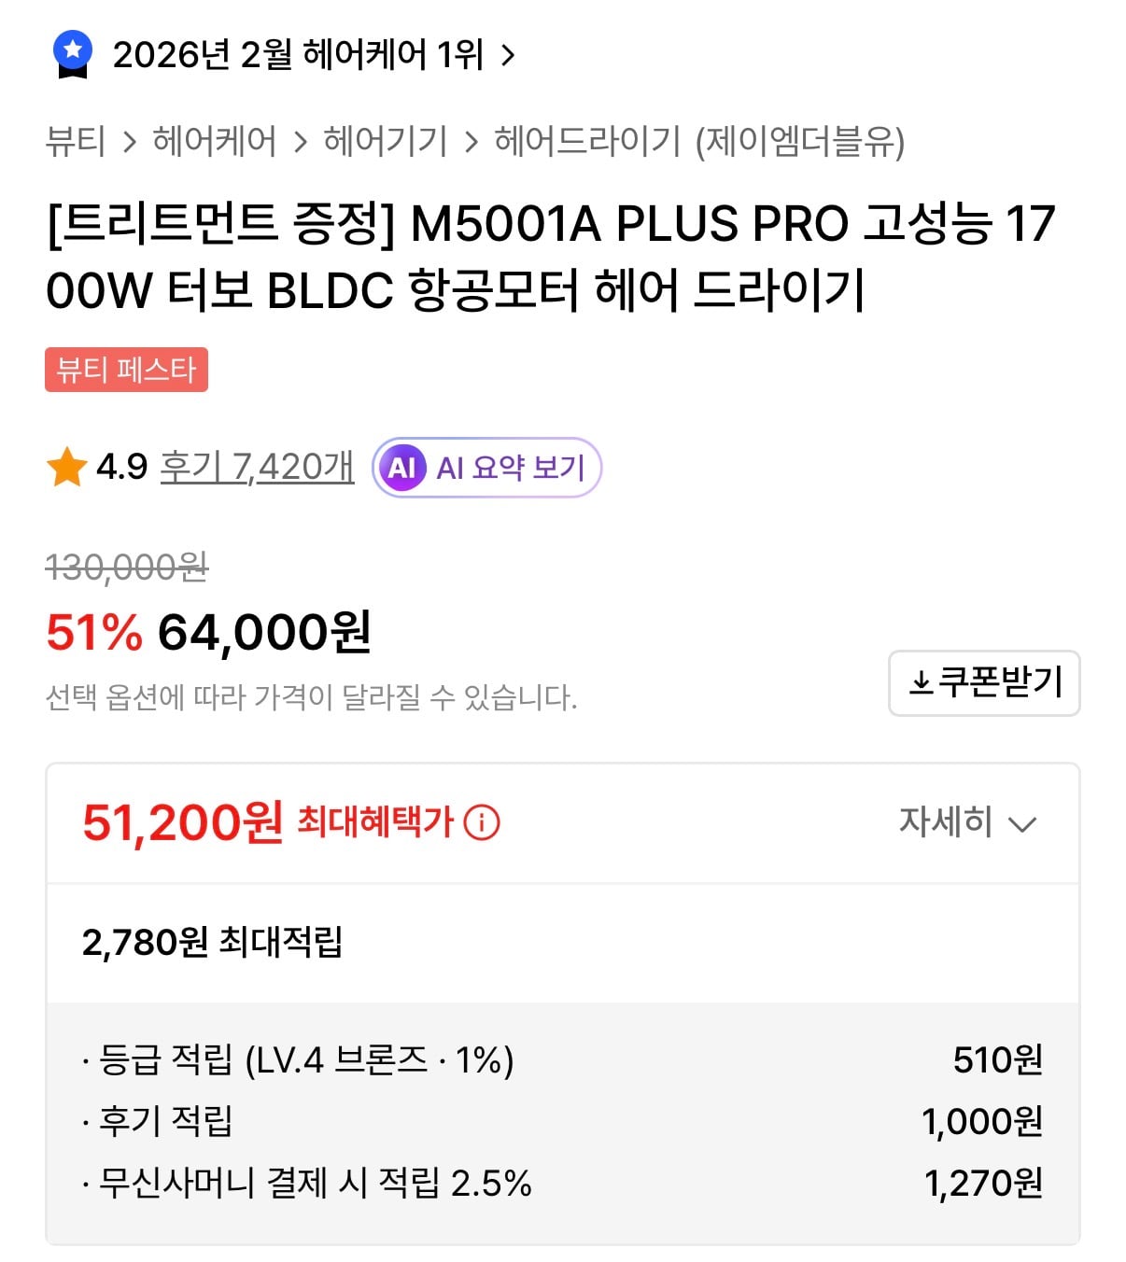Open the 제이엠더블유 brand link

(x=800, y=141)
